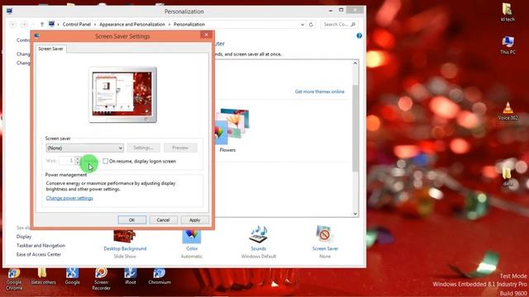Open the Sounds settings icon
529x297 pixels.
coord(259,234)
